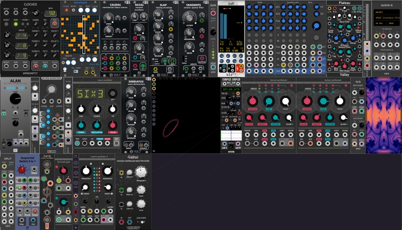Click the ATTACK knob on Slap

tap(158, 14)
